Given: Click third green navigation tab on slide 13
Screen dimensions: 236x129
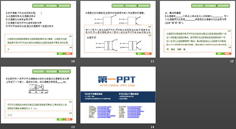Looking at the screenshot, I should click(x=64, y=72).
